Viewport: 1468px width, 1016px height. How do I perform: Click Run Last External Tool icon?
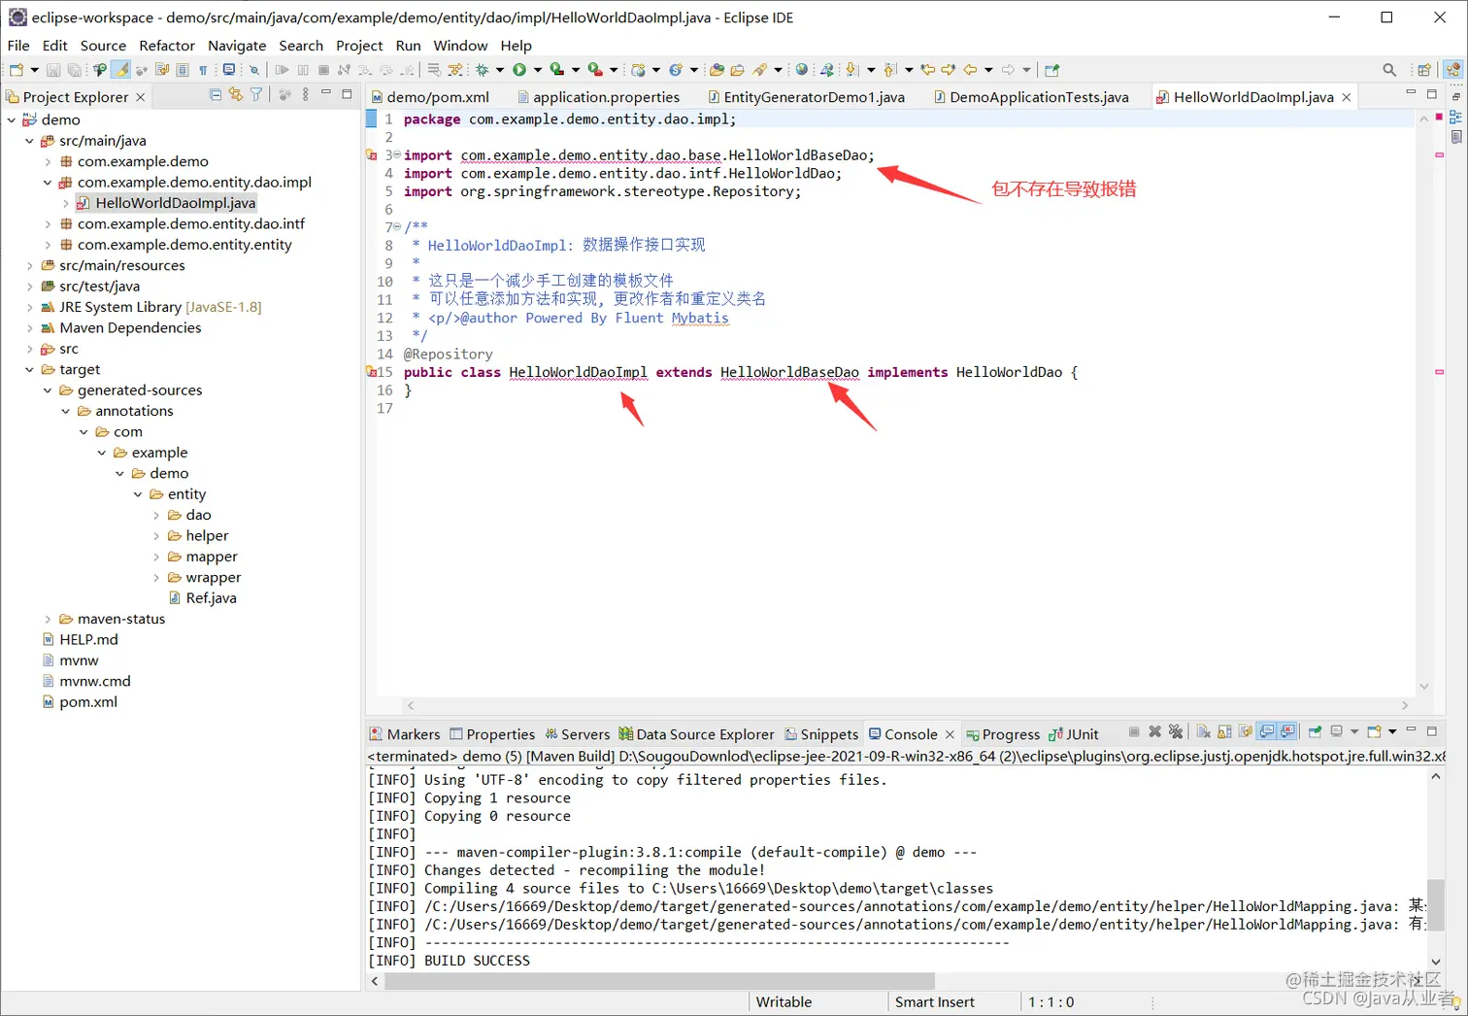click(595, 70)
